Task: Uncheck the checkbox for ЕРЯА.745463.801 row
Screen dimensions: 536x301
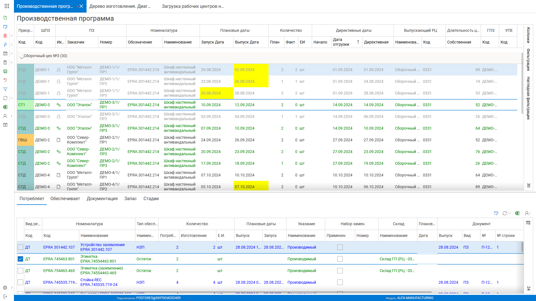Action: coord(20,259)
